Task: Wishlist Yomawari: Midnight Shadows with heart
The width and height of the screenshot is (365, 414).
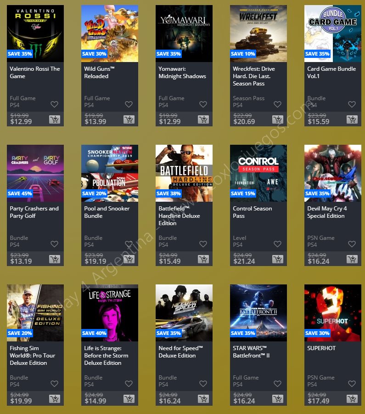Action: [203, 104]
